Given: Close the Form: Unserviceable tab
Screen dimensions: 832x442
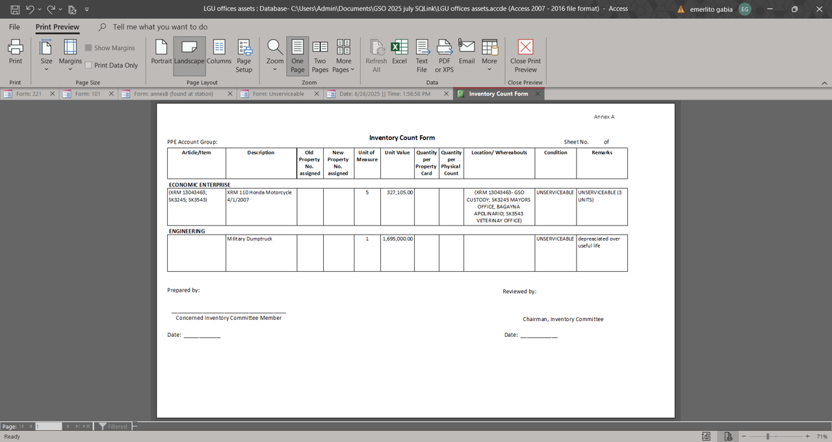Looking at the screenshot, I should click(x=317, y=94).
